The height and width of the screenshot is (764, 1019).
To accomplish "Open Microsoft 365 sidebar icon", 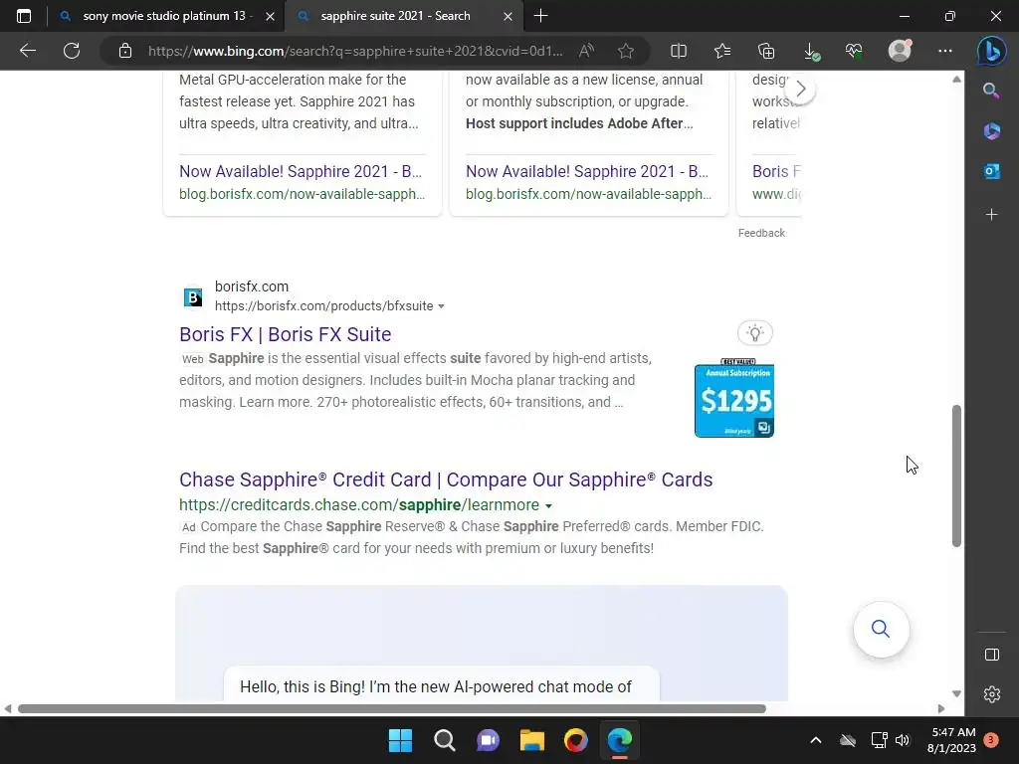I will [992, 131].
